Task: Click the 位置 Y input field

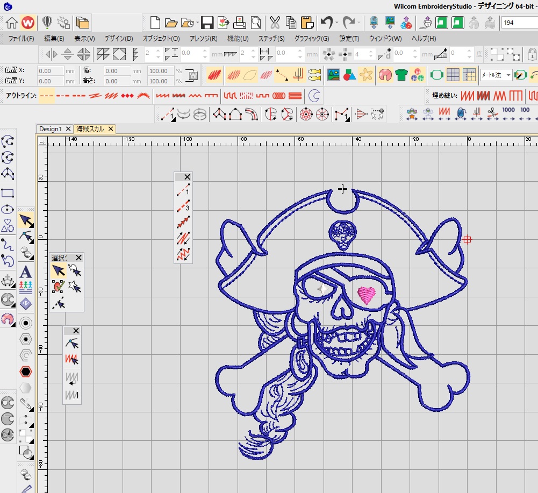Action: point(50,81)
